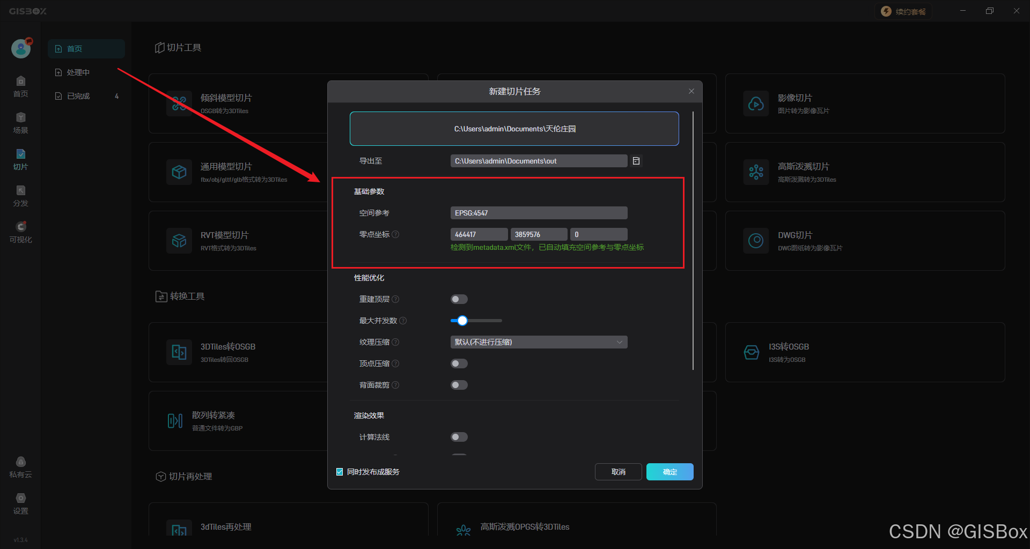This screenshot has width=1030, height=549.
Task: Open 切片 in left sidebar
Action: pyautogui.click(x=20, y=159)
